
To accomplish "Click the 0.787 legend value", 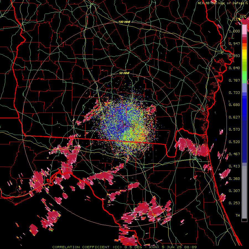I will pyautogui.click(x=234, y=80).
